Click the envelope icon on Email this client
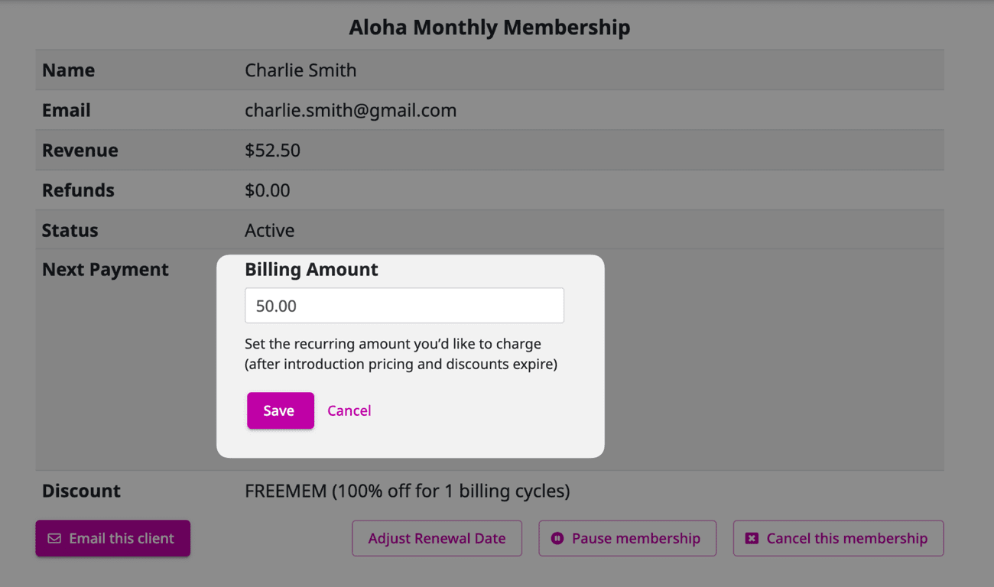This screenshot has height=587, width=994. (x=54, y=538)
